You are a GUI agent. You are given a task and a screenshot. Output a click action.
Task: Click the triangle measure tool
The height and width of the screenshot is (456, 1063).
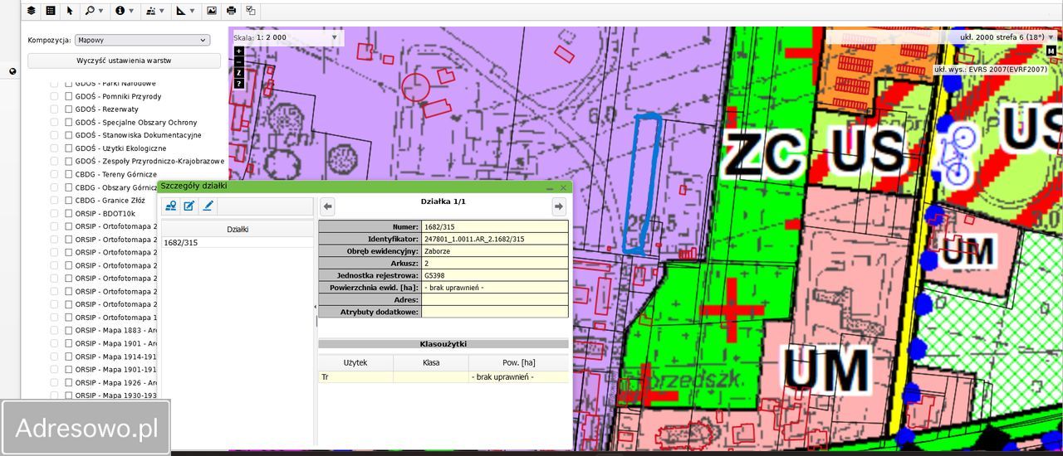(180, 11)
